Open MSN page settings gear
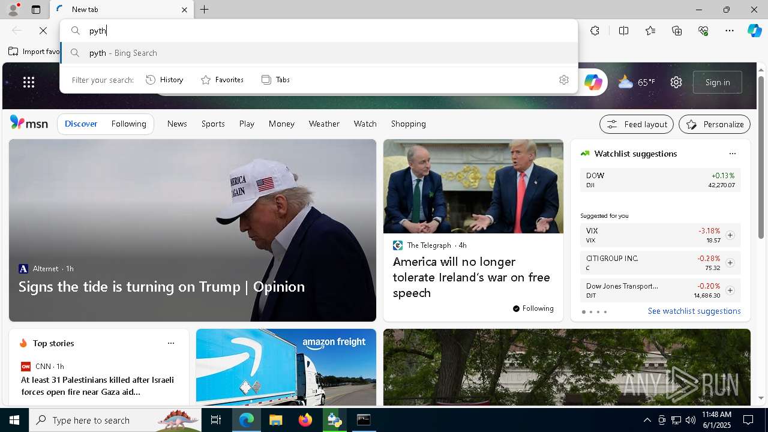The height and width of the screenshot is (432, 768). [676, 82]
